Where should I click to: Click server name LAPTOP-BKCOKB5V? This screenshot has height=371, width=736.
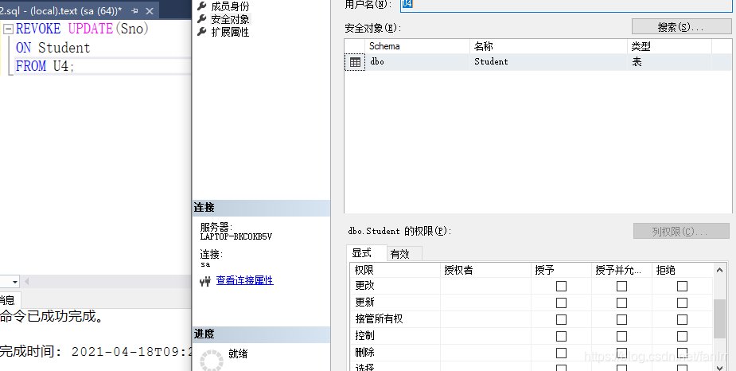tap(236, 236)
